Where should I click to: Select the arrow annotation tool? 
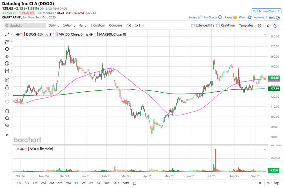[x=7, y=56]
